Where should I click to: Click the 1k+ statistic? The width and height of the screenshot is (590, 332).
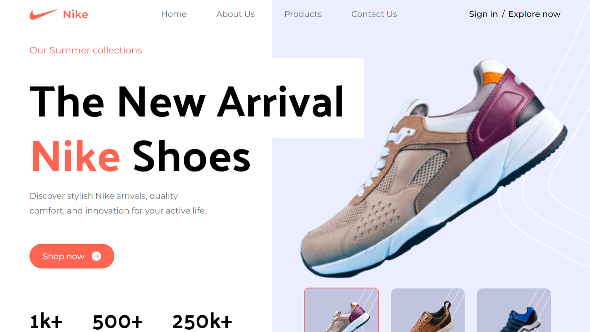(46, 321)
